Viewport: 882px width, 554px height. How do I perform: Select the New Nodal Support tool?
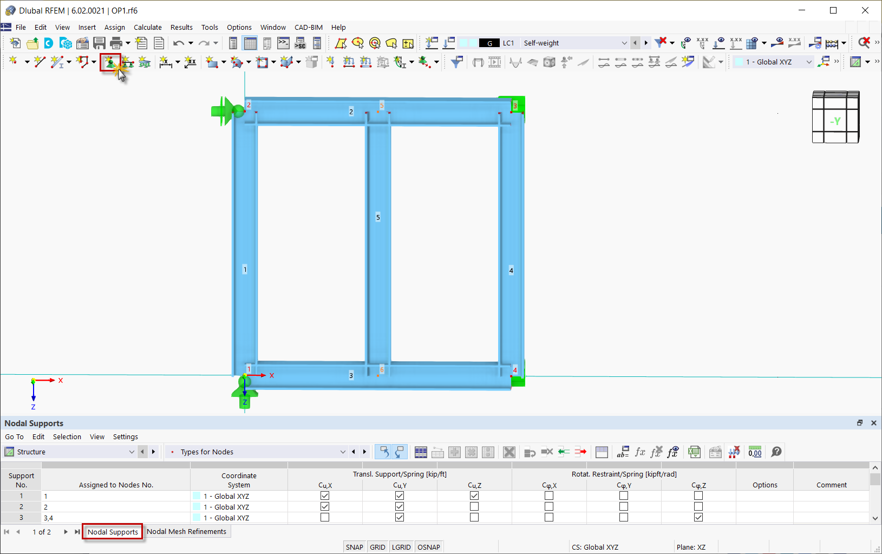coord(110,62)
